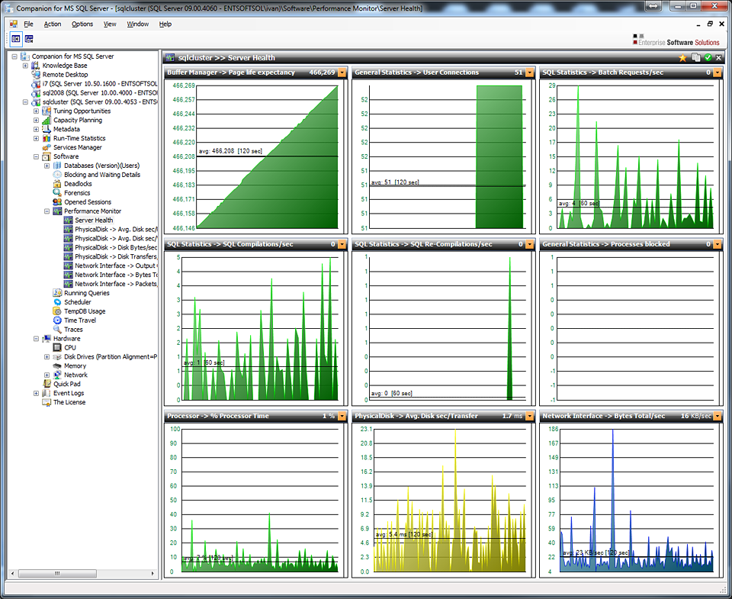732x599 pixels.
Task: Open the Batch Requests/sec chart dropdown arrow
Action: (717, 72)
